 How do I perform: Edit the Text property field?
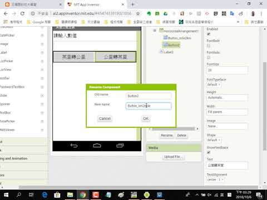(227, 165)
